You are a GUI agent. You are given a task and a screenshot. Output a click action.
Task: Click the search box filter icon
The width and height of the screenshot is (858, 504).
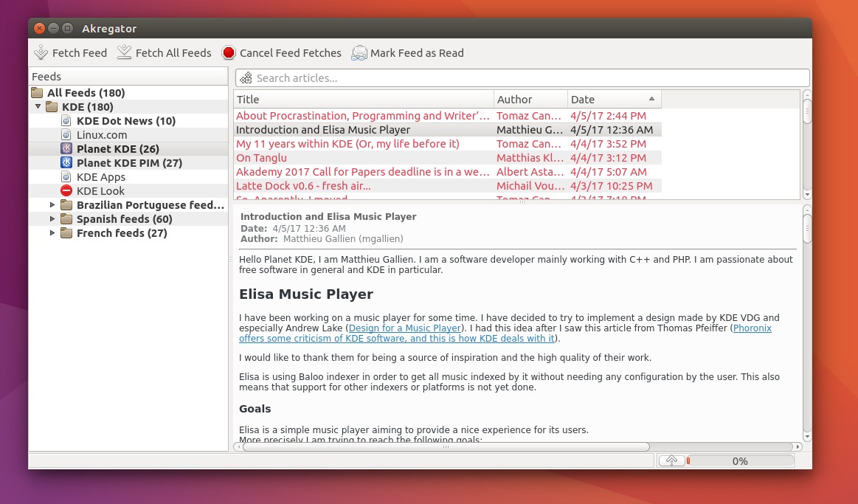pyautogui.click(x=246, y=77)
